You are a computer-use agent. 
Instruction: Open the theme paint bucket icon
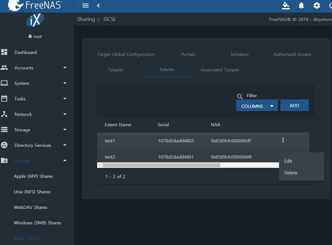(x=286, y=5)
